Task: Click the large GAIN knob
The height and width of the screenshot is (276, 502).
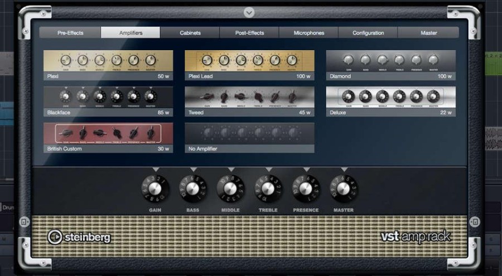Action: point(155,188)
